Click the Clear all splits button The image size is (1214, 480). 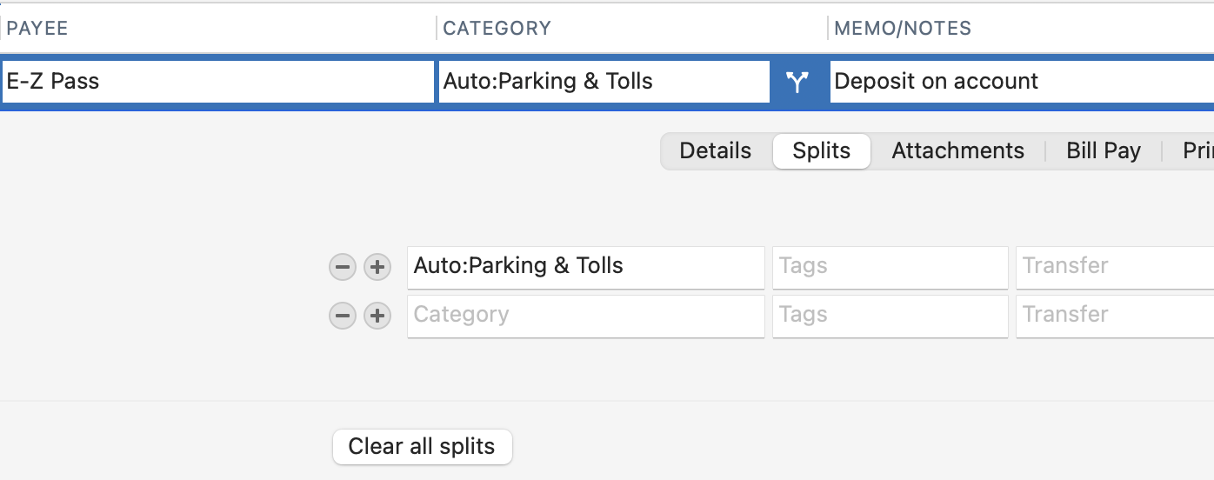422,447
